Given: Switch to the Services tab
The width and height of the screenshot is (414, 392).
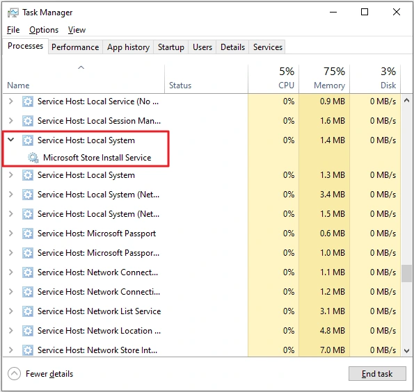Looking at the screenshot, I should tap(267, 47).
